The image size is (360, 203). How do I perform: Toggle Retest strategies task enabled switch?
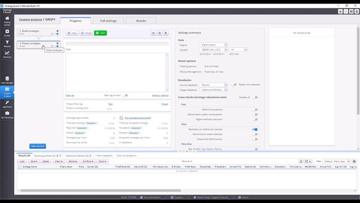pyautogui.click(x=57, y=46)
